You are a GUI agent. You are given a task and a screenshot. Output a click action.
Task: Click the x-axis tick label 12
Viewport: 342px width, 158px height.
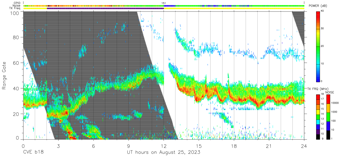tap(163, 146)
